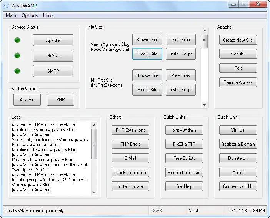Click Get Help button
This screenshot has height=218, width=270.
coord(184,186)
